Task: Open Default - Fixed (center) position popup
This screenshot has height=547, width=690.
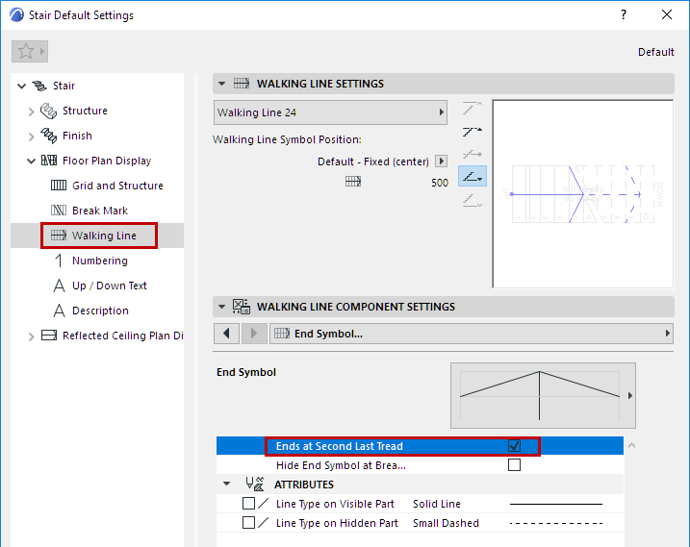Action: coord(442,162)
